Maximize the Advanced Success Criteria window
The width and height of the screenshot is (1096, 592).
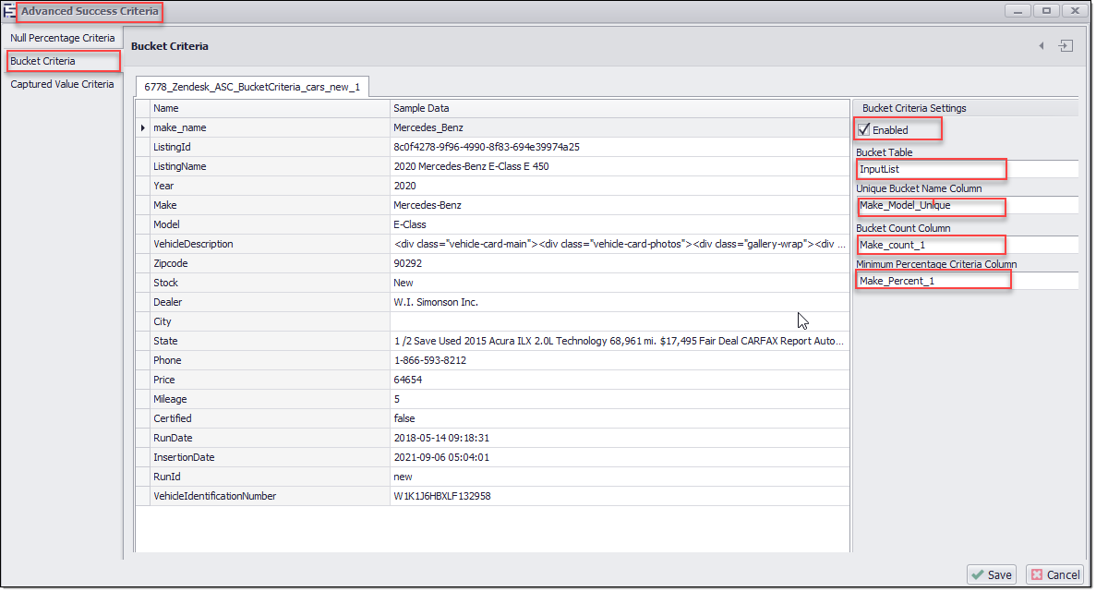tap(1046, 11)
